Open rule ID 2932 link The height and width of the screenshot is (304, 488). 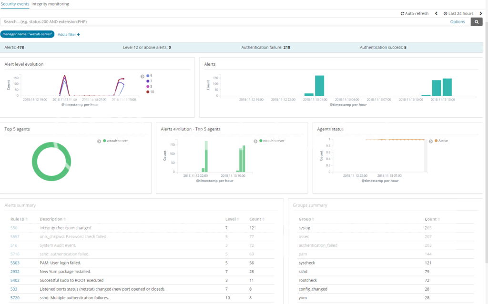pos(15,271)
